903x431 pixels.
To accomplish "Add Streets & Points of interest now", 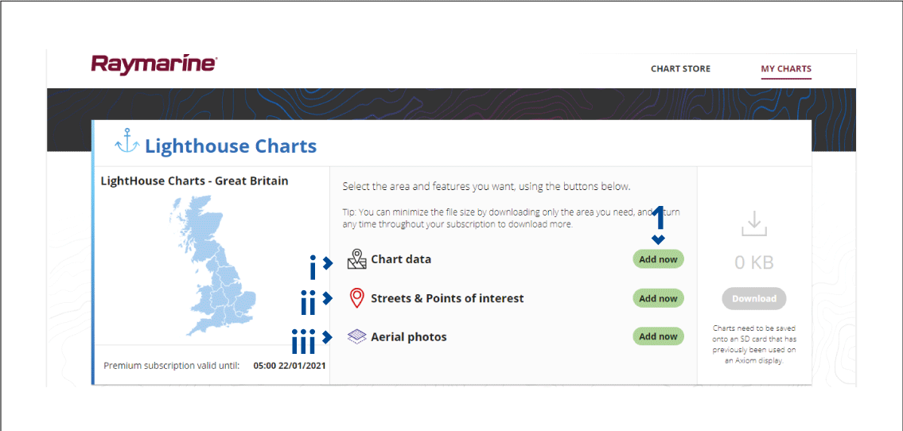I will click(x=658, y=299).
